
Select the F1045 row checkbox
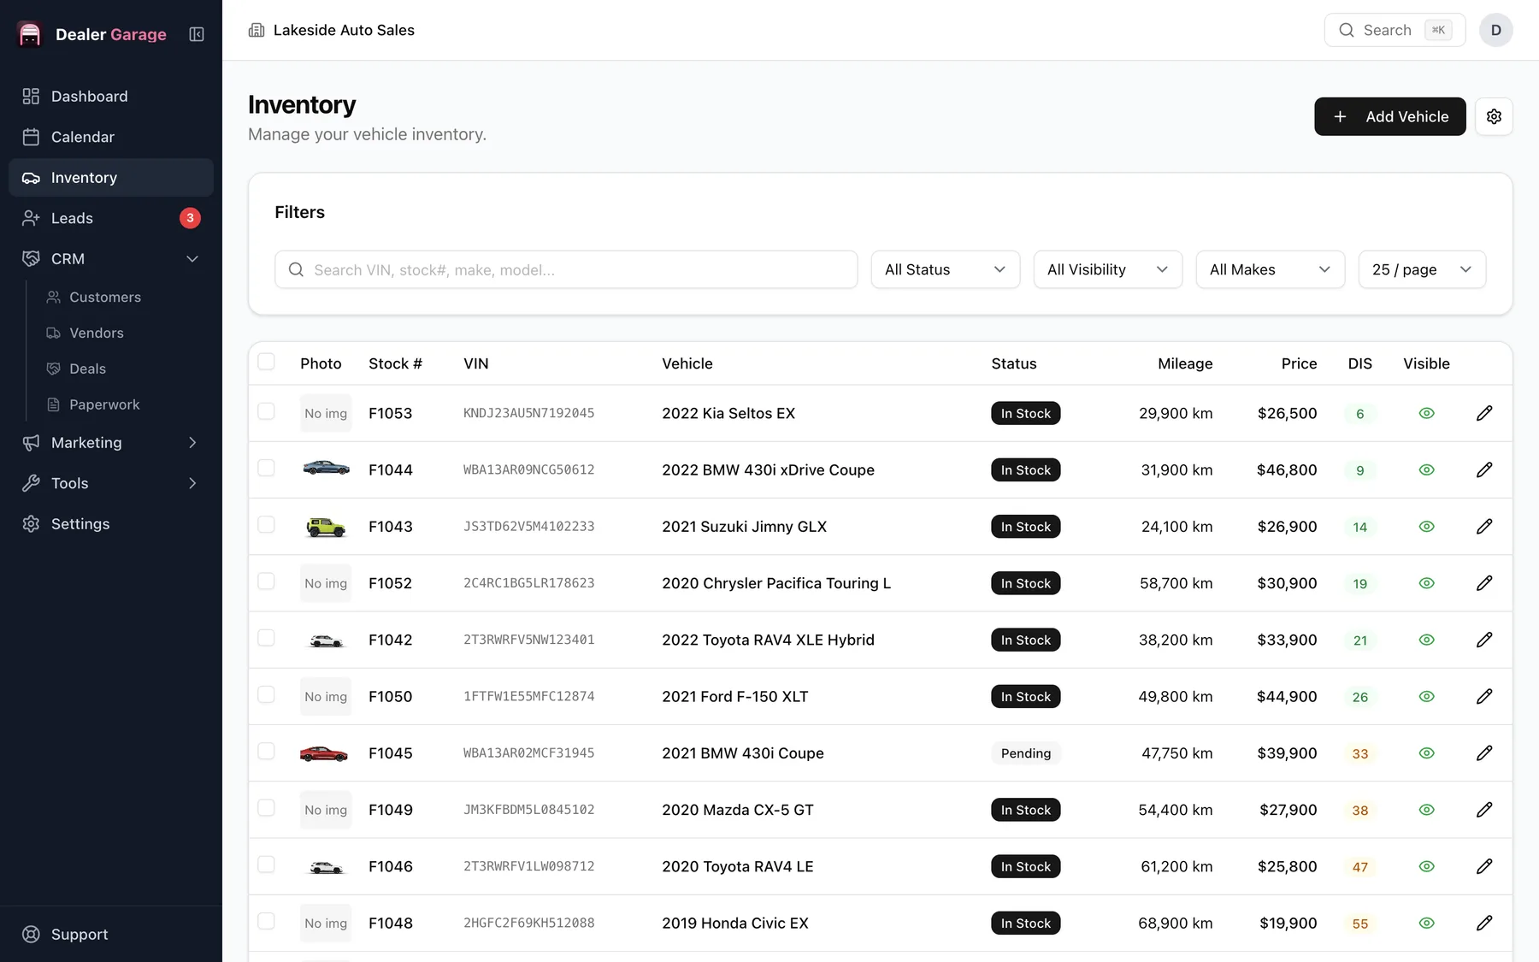(x=267, y=751)
